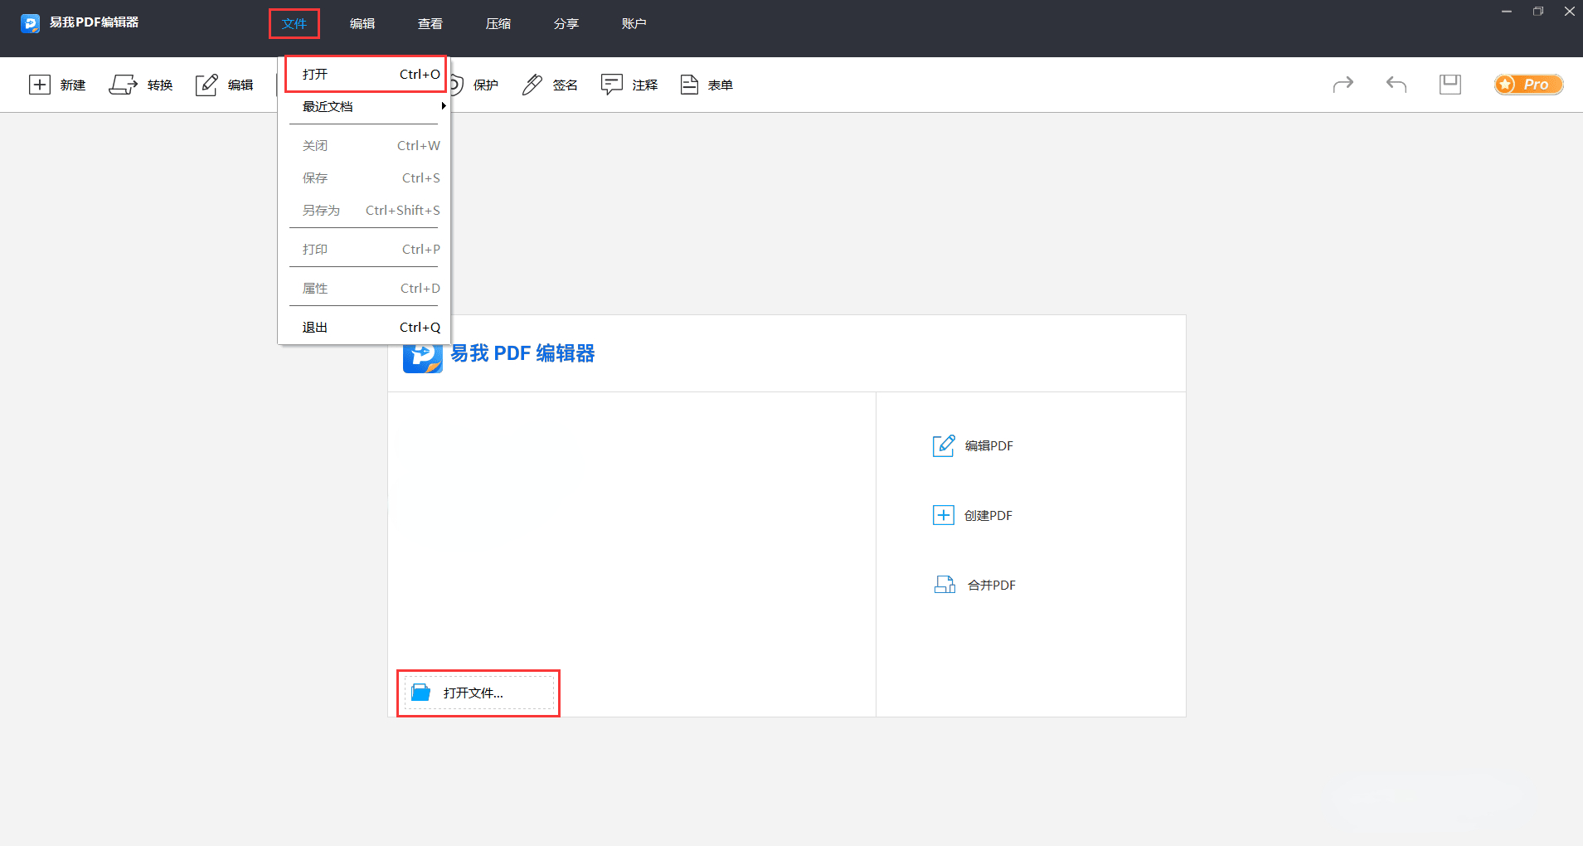
Task: Click the save floppy disk icon
Action: [1450, 84]
